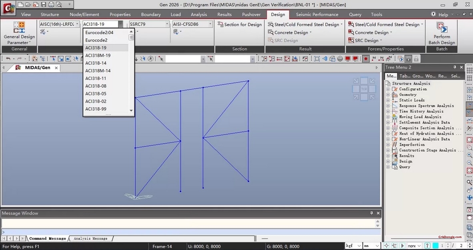The width and height of the screenshot is (473, 250).
Task: Click the Print icon in title bar
Action: pyautogui.click(x=51, y=4)
